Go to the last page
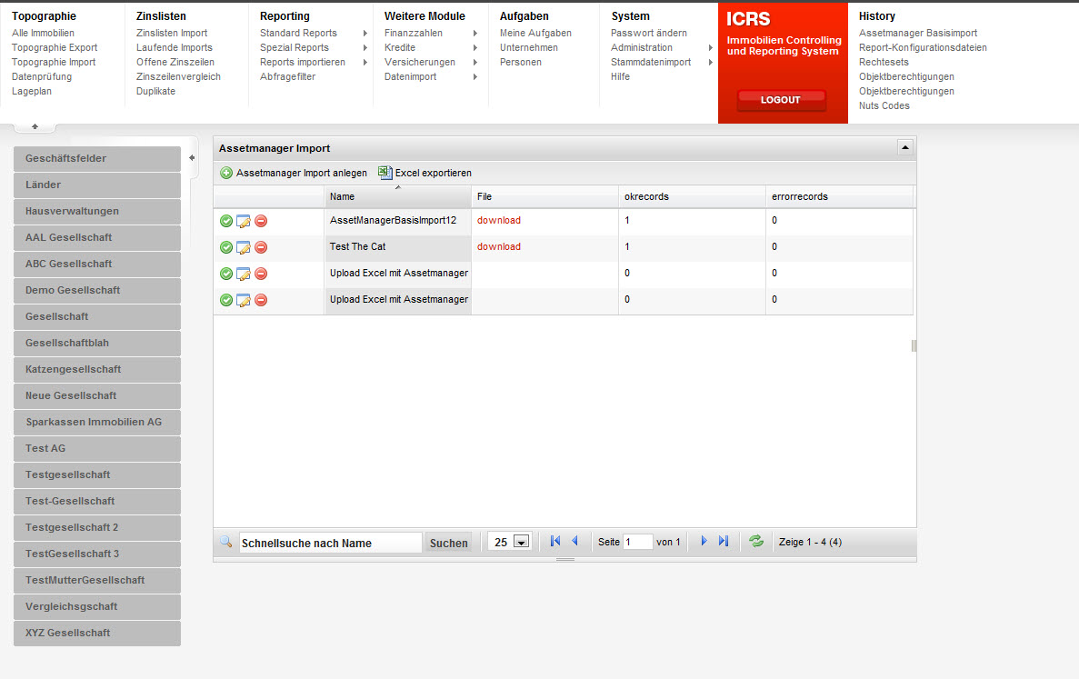1079x679 pixels. click(x=724, y=542)
